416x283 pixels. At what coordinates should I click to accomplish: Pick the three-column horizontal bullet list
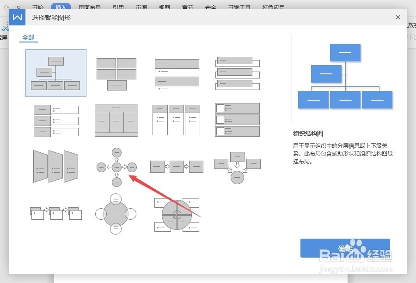coord(177,120)
